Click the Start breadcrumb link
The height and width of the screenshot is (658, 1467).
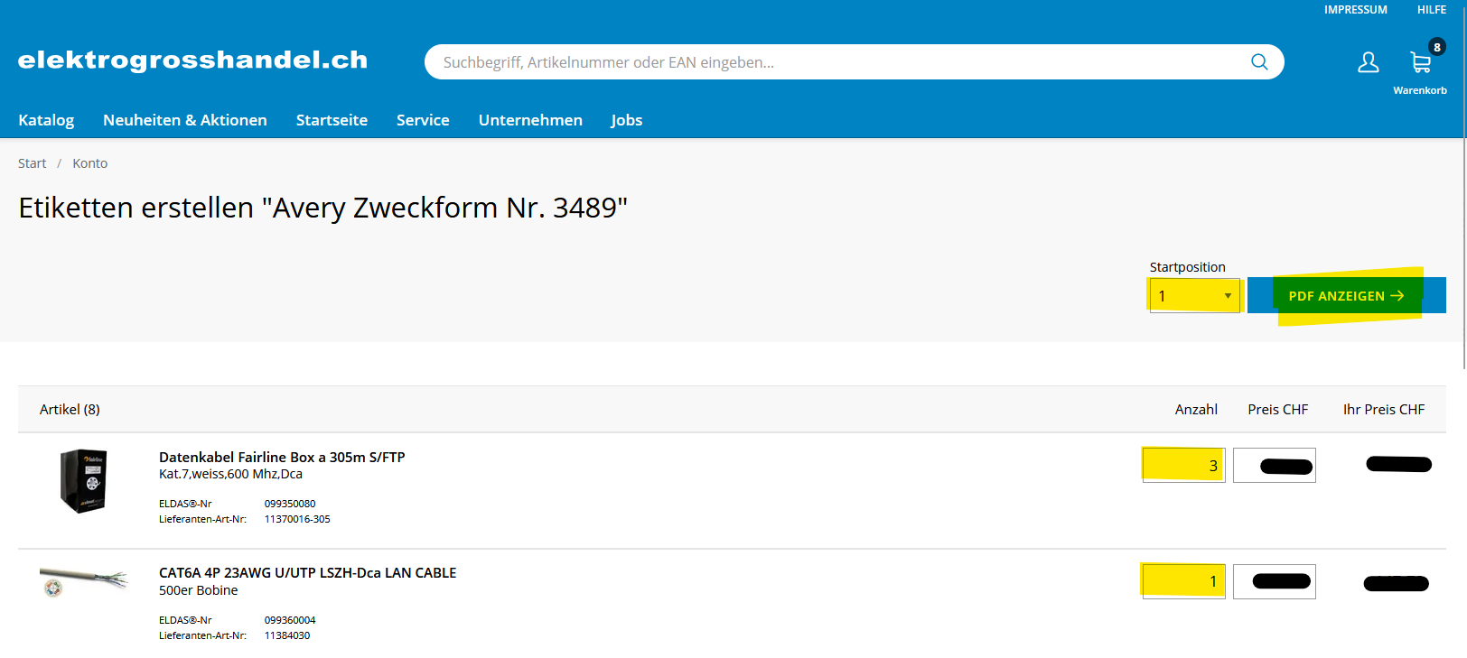point(32,163)
